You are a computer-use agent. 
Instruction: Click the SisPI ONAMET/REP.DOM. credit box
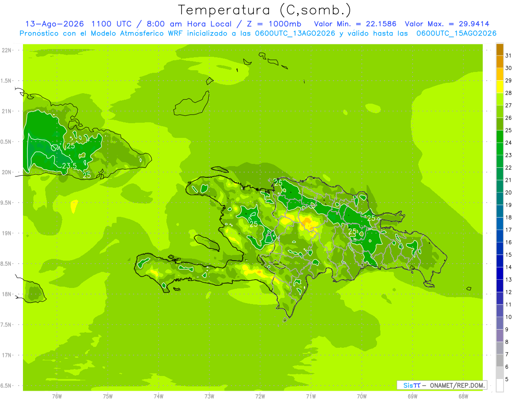[442, 385]
